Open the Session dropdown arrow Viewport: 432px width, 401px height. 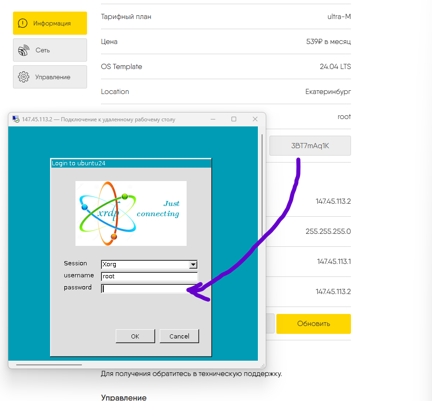pyautogui.click(x=193, y=264)
